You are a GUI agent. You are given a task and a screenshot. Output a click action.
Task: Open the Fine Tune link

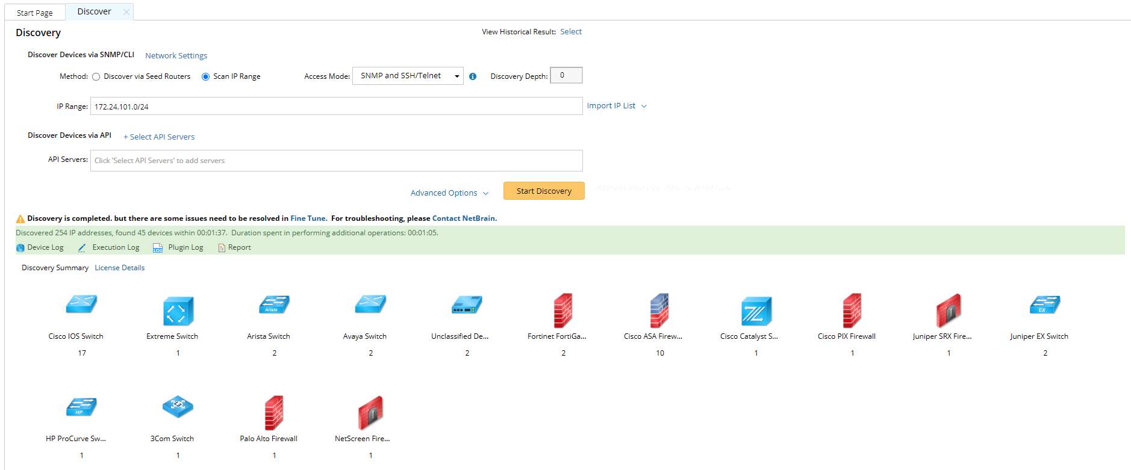pos(308,218)
